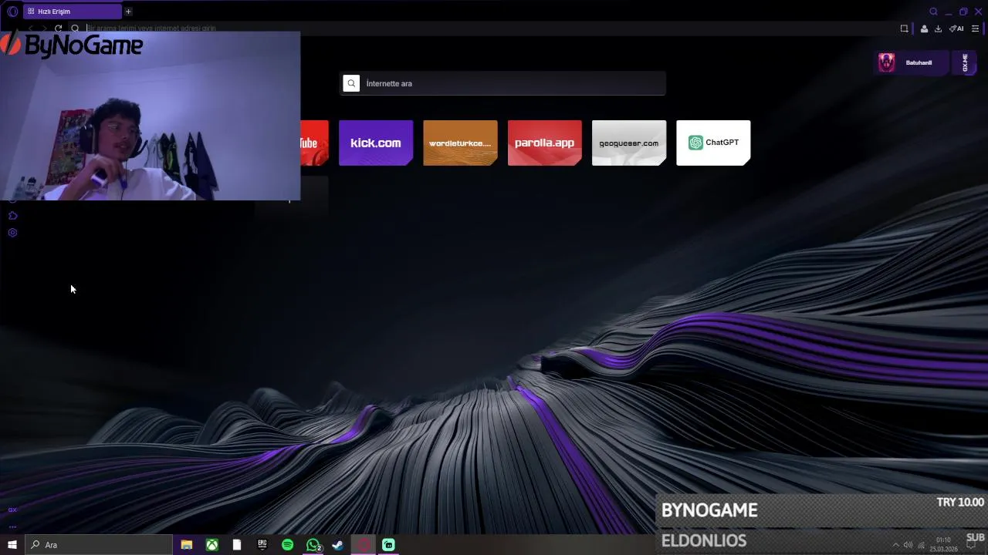The height and width of the screenshot is (555, 988).
Task: Click the Internette ara search box
Action: 502,83
